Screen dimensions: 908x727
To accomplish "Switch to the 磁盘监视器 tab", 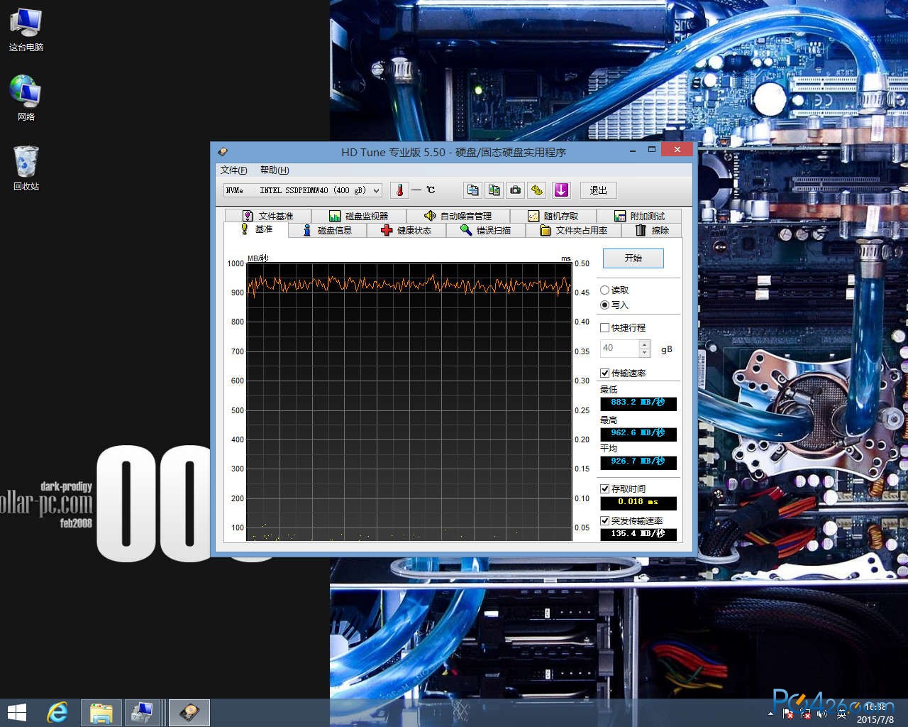I will click(x=358, y=216).
